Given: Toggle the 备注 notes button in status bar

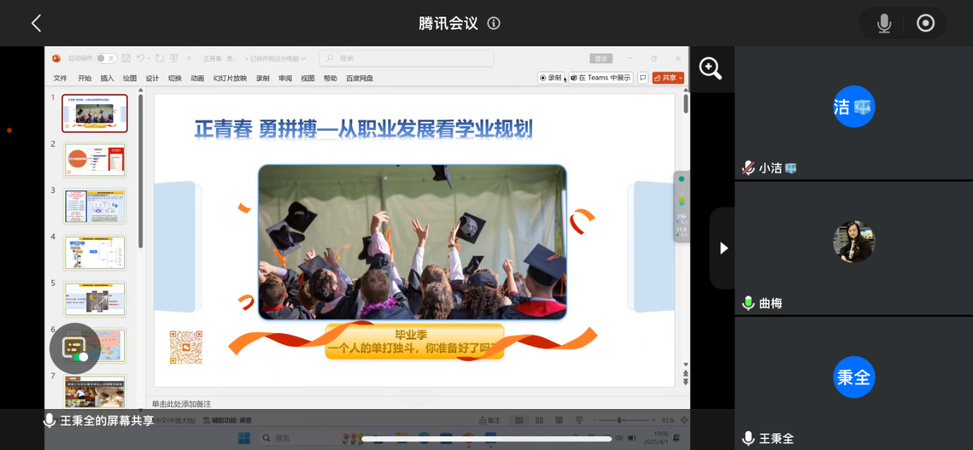Looking at the screenshot, I should [x=489, y=420].
